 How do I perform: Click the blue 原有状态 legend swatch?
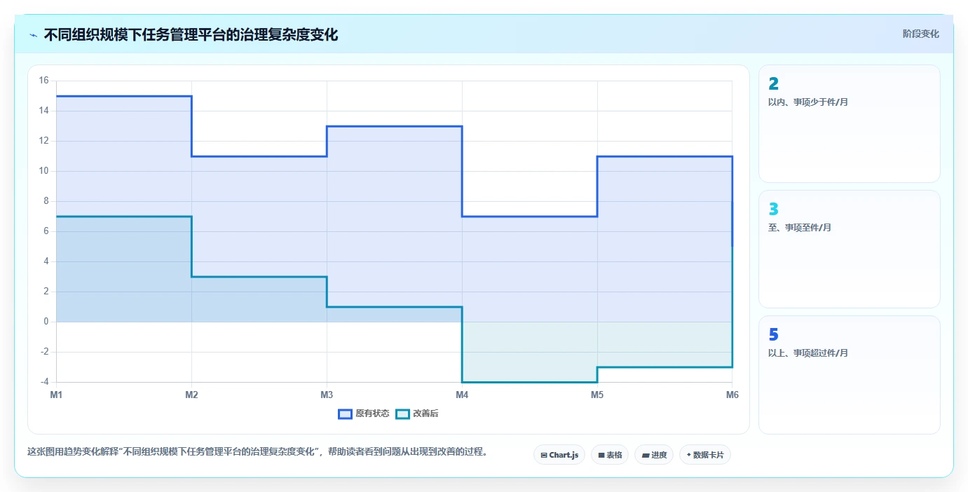click(x=345, y=414)
